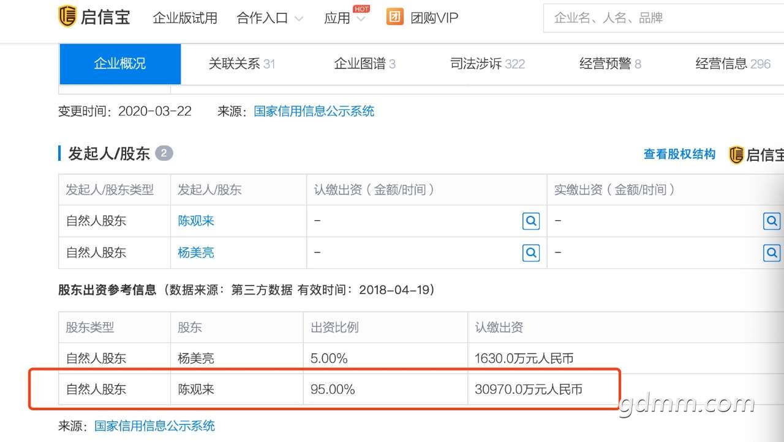Click magnifier icon in 杨美亮 认缴出资 cell
The image size is (784, 442).
click(x=531, y=252)
